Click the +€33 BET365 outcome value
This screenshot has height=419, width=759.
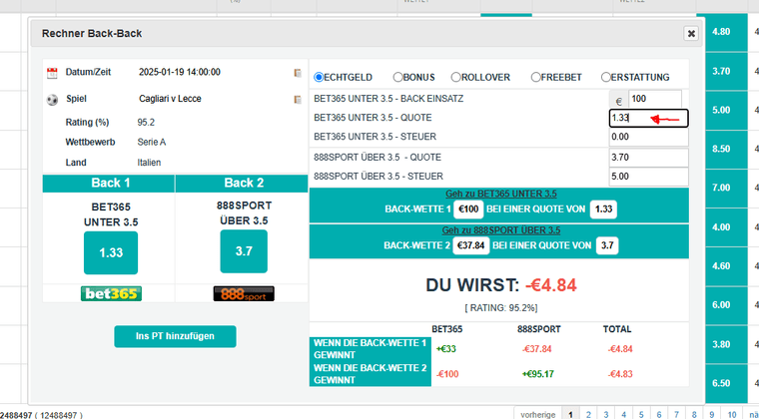coord(445,349)
